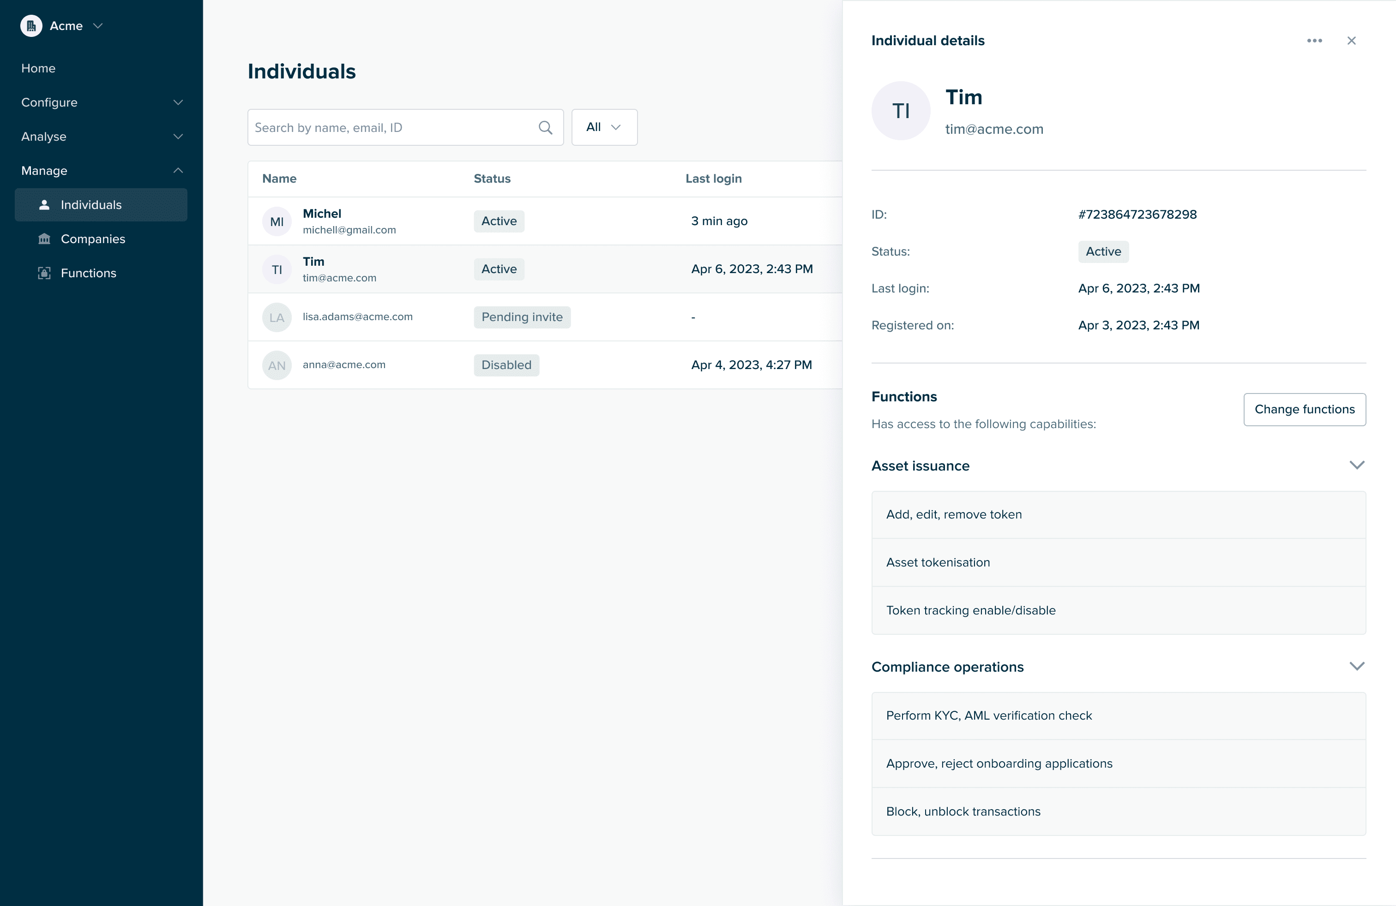This screenshot has height=906, width=1396.
Task: Collapse the Asset issuance section
Action: pyautogui.click(x=1357, y=465)
